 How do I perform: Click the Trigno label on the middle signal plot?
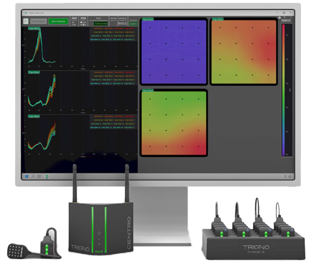tap(34, 72)
